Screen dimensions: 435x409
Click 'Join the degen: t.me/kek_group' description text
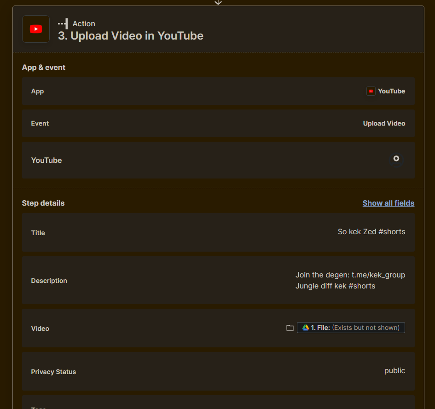coord(350,275)
